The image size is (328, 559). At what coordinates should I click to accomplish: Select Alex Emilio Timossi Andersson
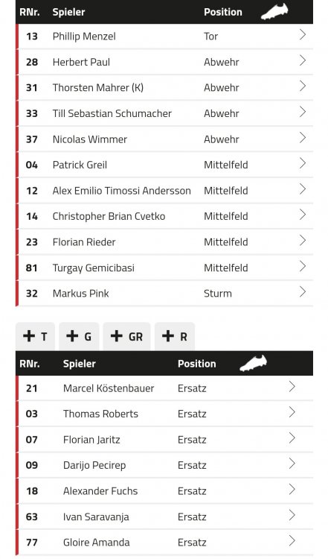coord(122,190)
